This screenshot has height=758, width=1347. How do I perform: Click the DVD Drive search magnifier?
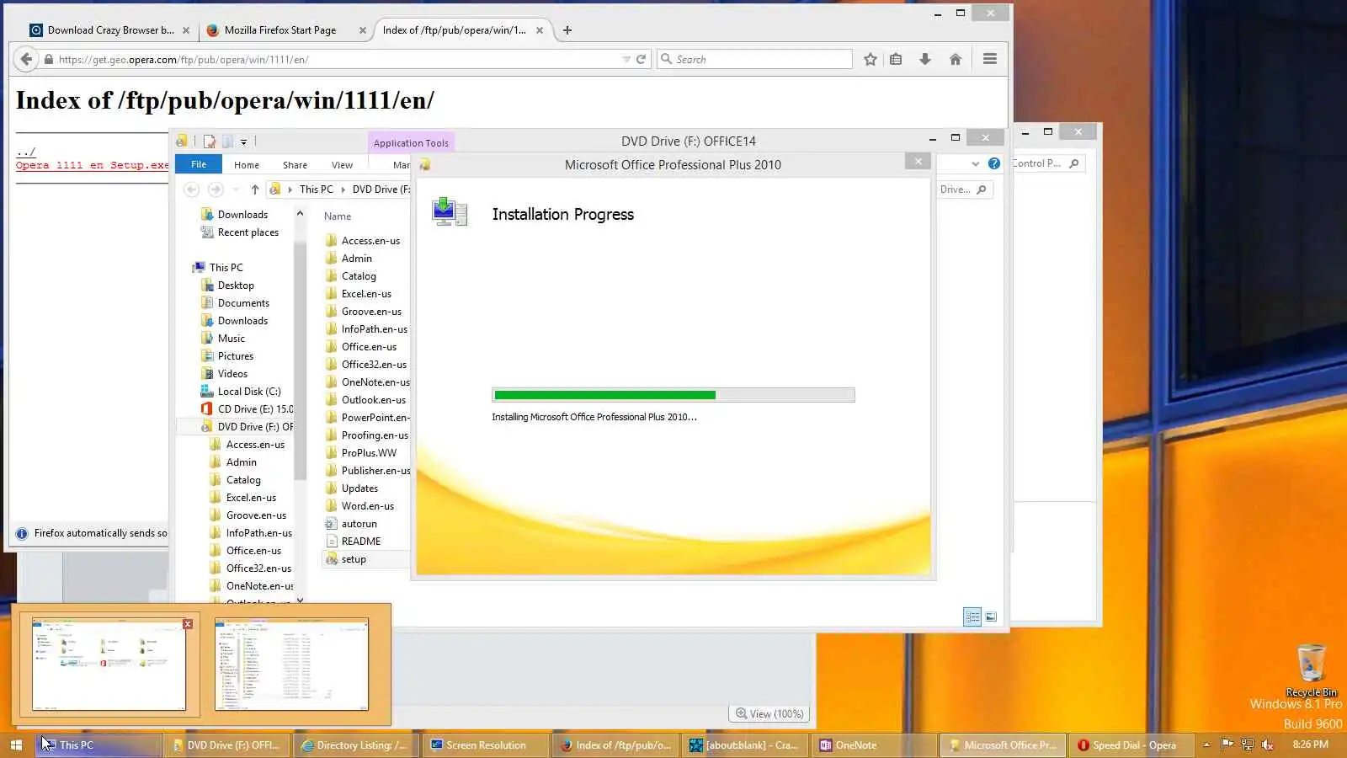click(x=982, y=189)
